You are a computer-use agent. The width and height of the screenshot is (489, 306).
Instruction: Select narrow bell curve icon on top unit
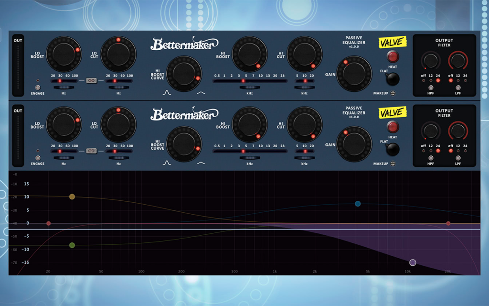pos(167,93)
